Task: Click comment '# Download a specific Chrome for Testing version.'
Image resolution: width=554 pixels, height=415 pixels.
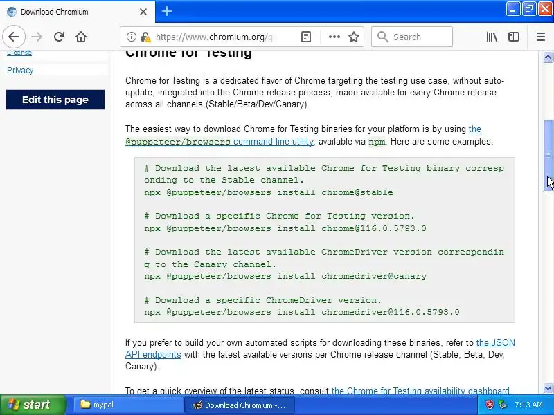Action: 280,216
